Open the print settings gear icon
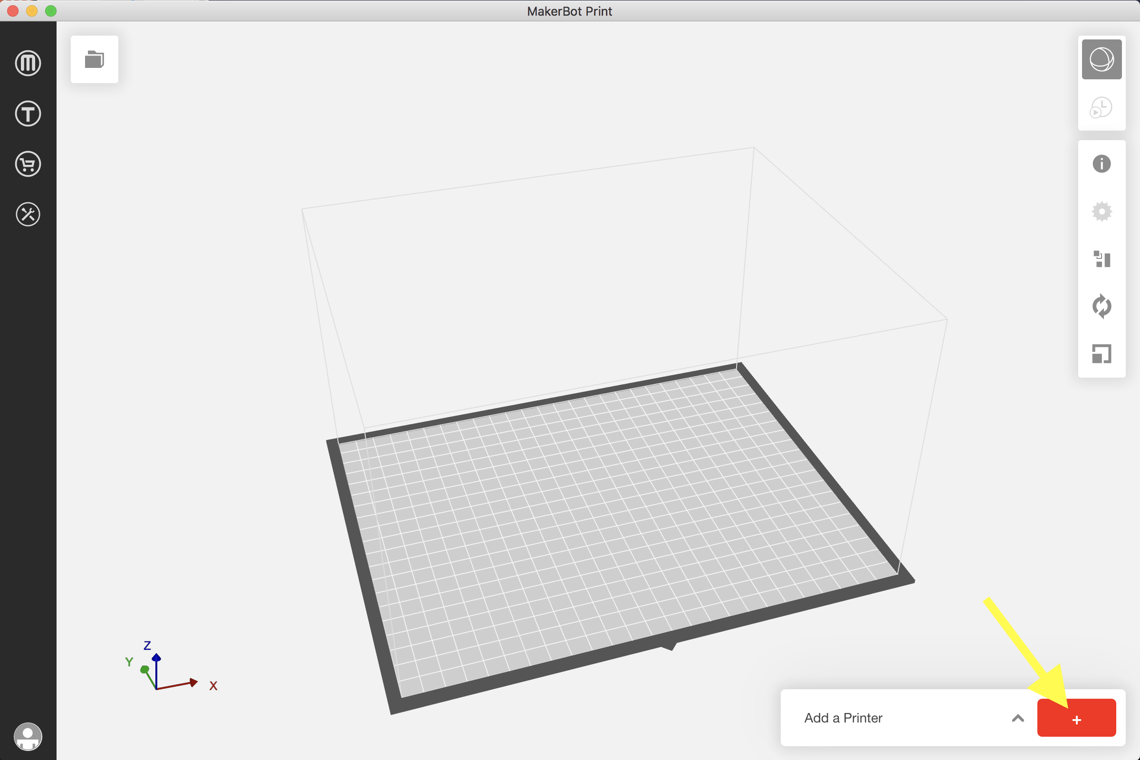Image resolution: width=1140 pixels, height=760 pixels. 1102,211
